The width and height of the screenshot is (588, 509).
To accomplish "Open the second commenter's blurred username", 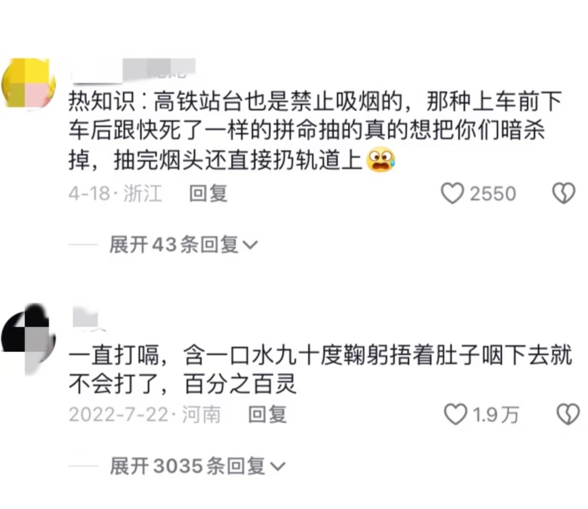I will pyautogui.click(x=87, y=319).
